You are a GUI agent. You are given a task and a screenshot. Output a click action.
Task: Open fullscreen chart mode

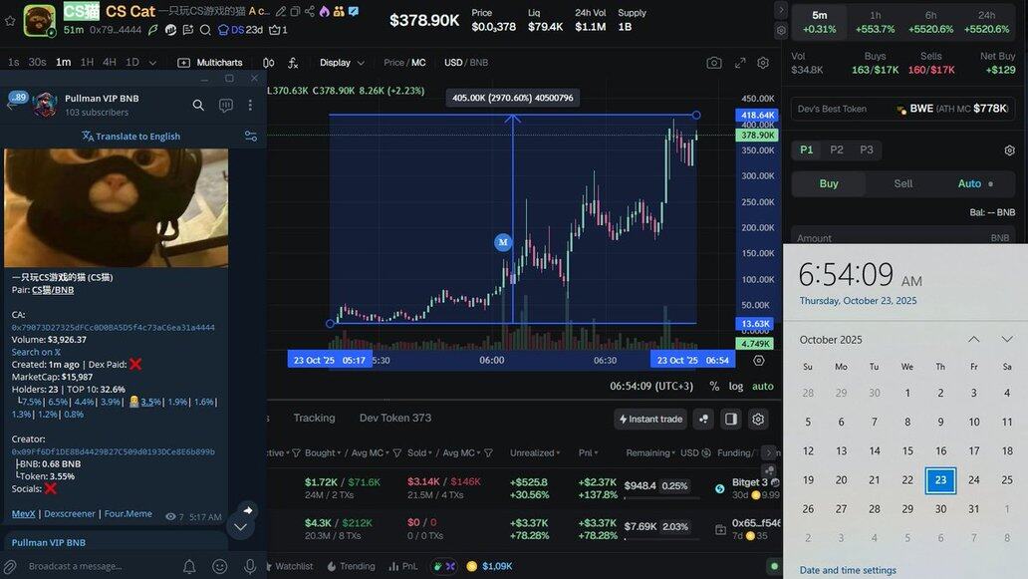click(x=740, y=63)
